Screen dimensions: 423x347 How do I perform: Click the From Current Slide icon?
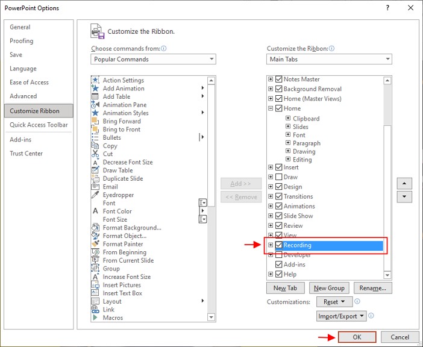95,260
